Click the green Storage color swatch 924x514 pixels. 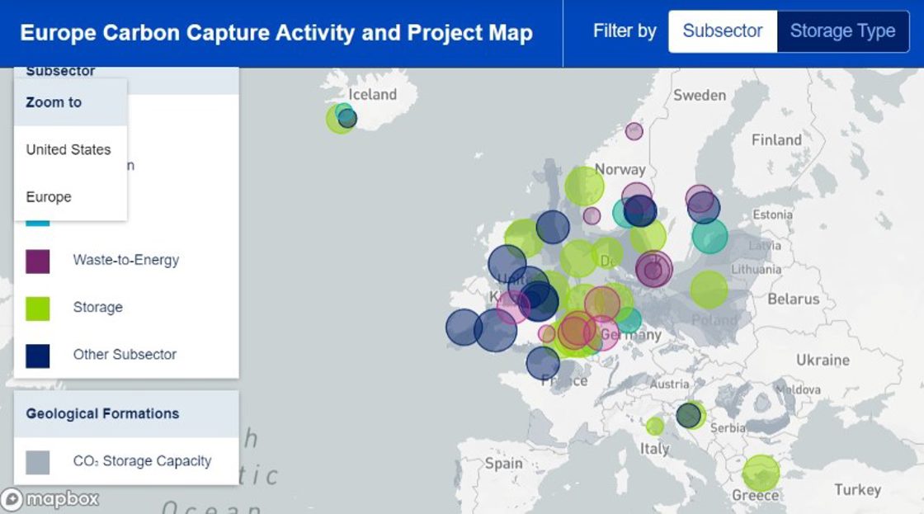click(x=38, y=308)
